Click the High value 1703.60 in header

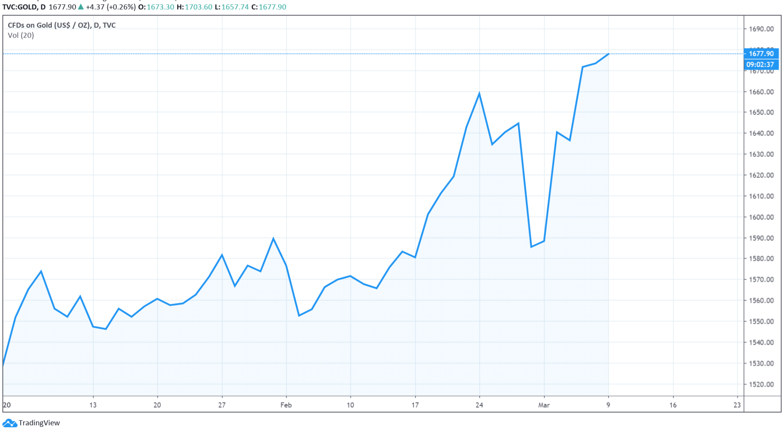tap(198, 7)
